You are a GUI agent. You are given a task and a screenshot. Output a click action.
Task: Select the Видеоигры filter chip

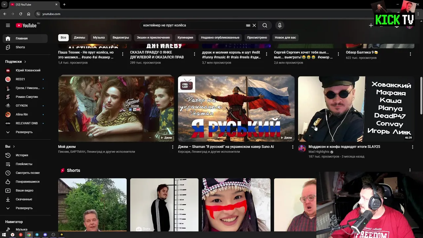click(x=121, y=37)
